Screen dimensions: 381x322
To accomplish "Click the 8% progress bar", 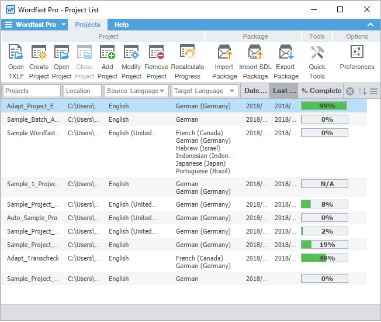I will 325,204.
